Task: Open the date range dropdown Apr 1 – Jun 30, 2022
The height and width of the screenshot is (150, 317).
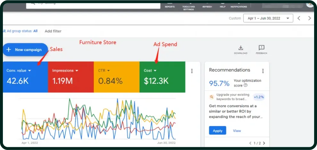Action: [268, 18]
